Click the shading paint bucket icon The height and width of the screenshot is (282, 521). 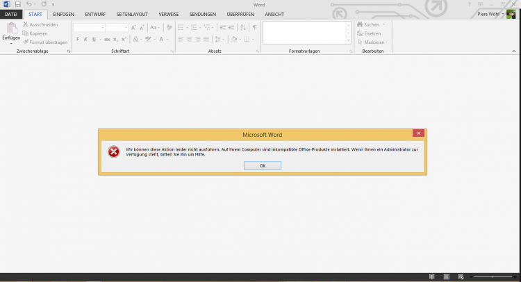click(x=234, y=39)
